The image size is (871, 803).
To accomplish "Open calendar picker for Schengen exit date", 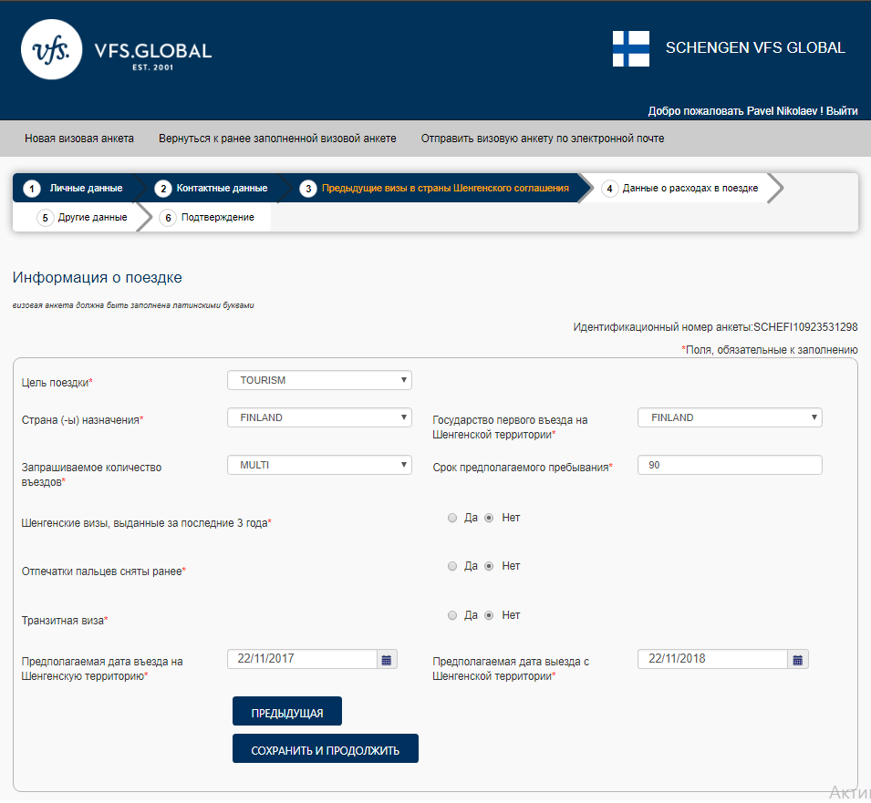I will click(798, 660).
